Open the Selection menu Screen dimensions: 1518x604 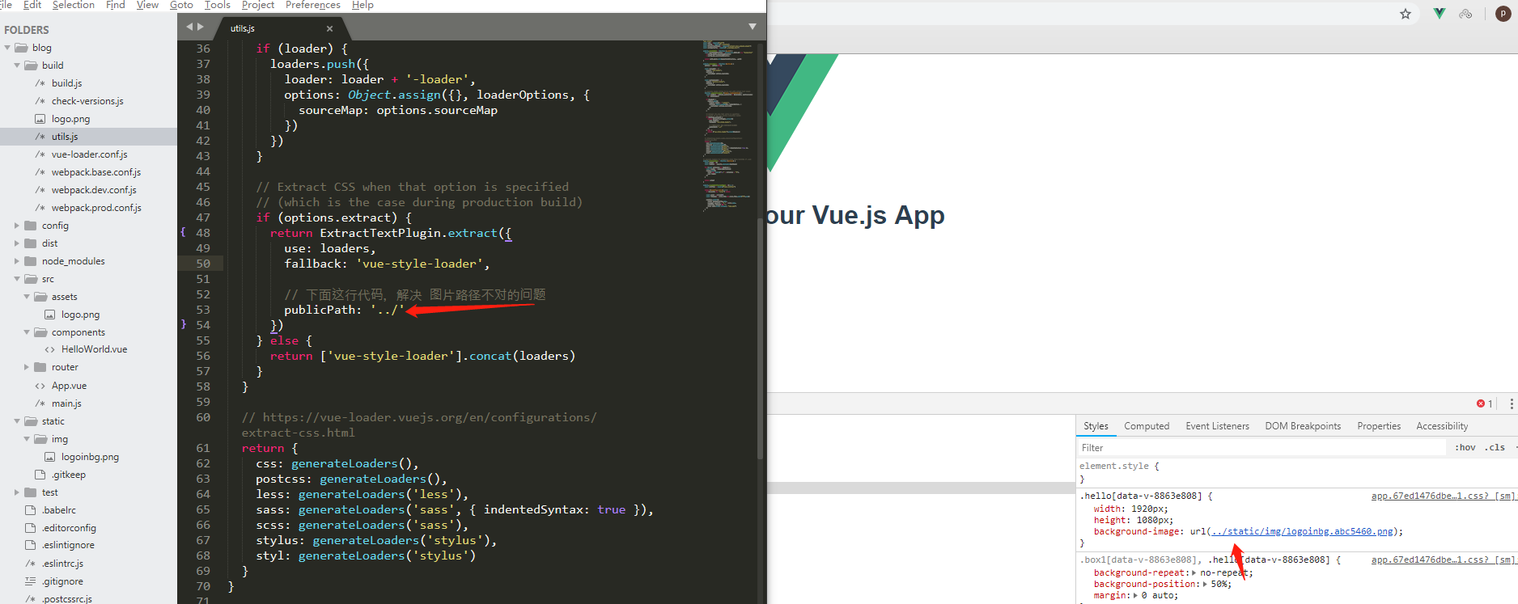pos(74,5)
